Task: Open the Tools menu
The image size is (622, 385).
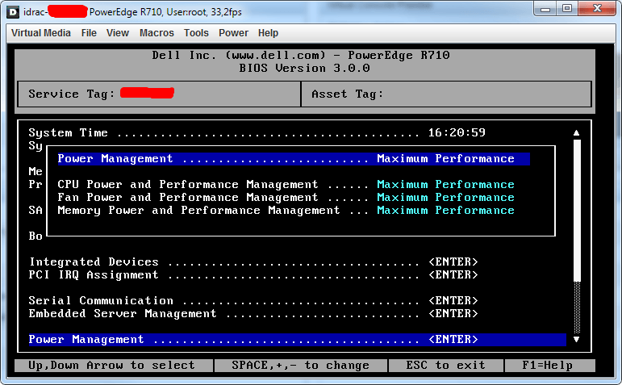Action: tap(196, 33)
